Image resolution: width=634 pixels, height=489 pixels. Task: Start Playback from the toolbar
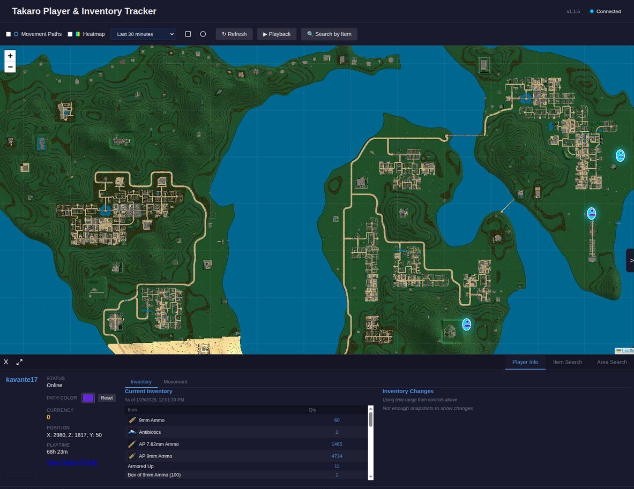pyautogui.click(x=277, y=34)
